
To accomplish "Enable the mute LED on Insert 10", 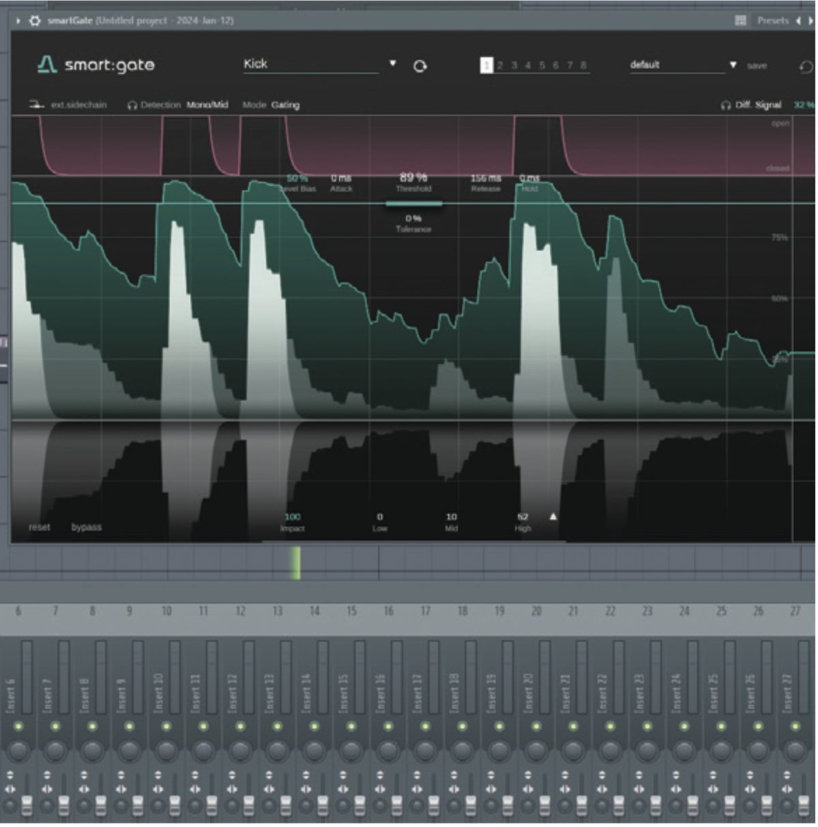I will 165,725.
